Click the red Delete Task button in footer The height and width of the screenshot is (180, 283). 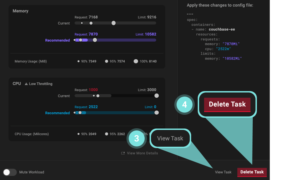click(252, 172)
